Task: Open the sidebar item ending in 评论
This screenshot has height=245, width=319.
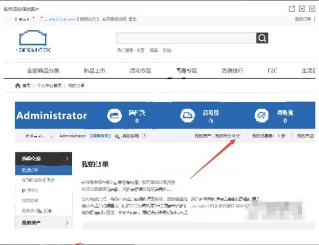Action: (x=30, y=190)
